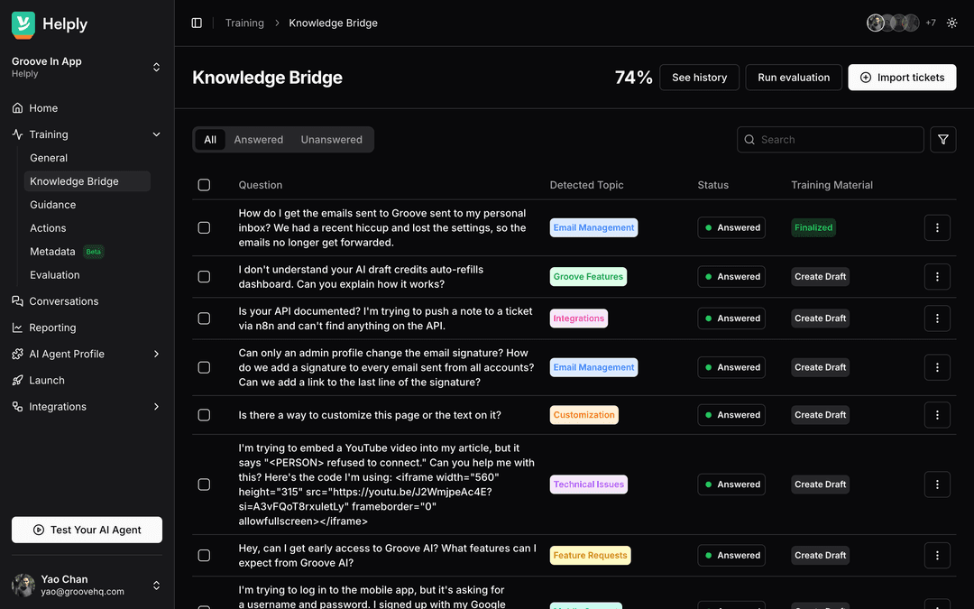The height and width of the screenshot is (609, 974).
Task: Toggle the select-all checkbox in table header
Action: point(204,185)
